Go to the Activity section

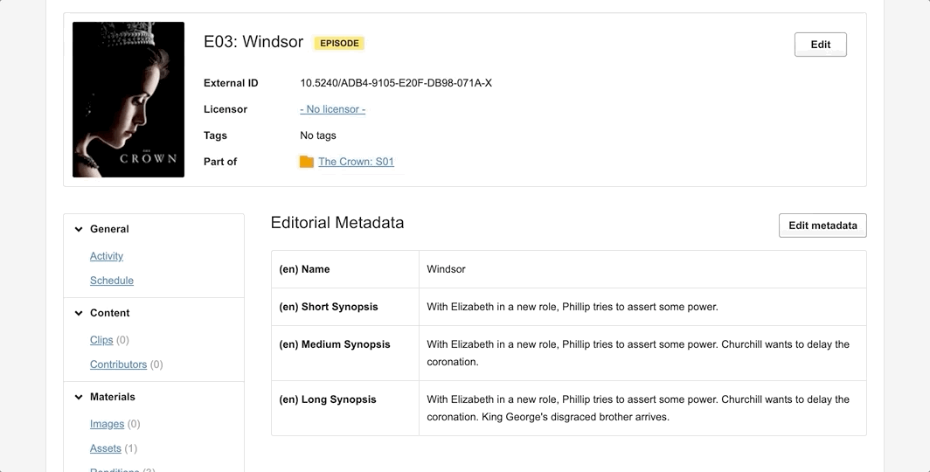click(x=107, y=256)
